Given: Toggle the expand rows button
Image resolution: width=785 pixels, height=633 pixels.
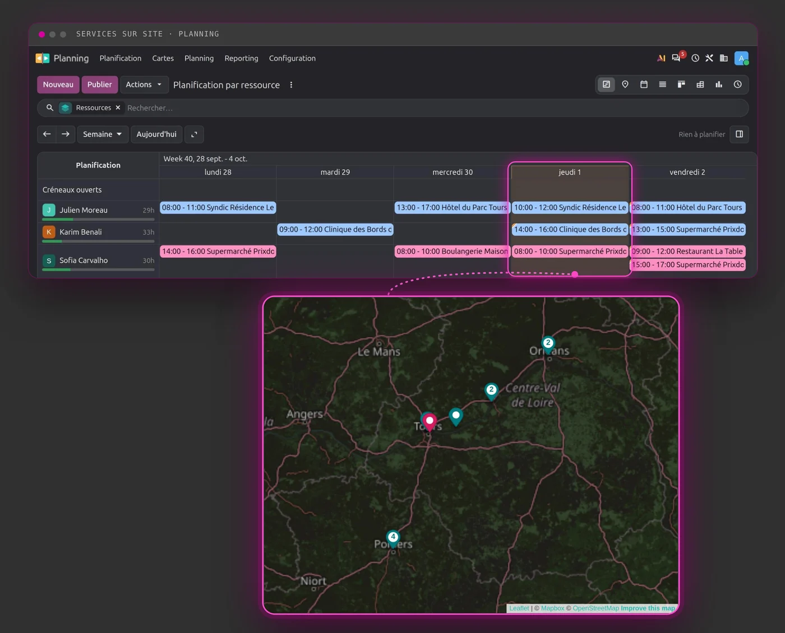Looking at the screenshot, I should [194, 134].
